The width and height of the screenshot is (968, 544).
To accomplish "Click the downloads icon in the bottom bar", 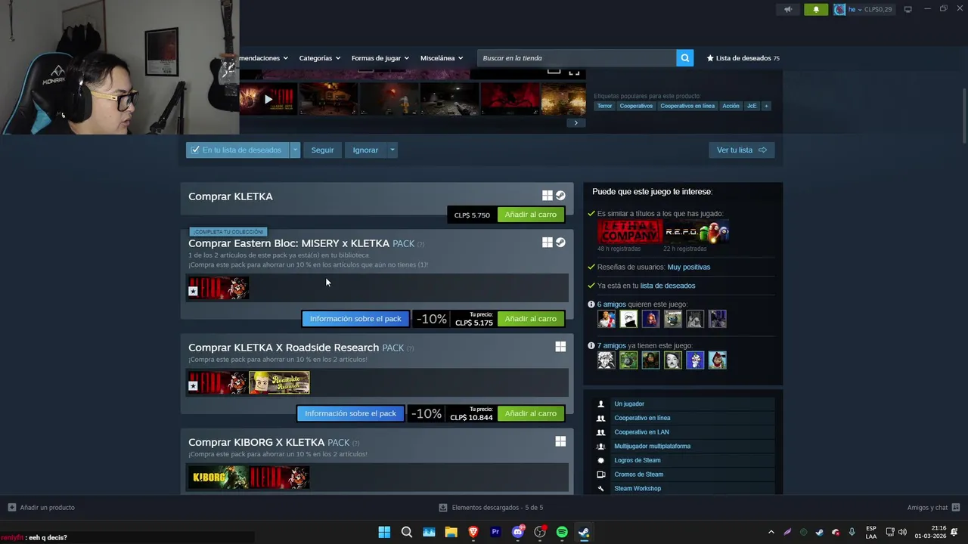I will (x=443, y=508).
